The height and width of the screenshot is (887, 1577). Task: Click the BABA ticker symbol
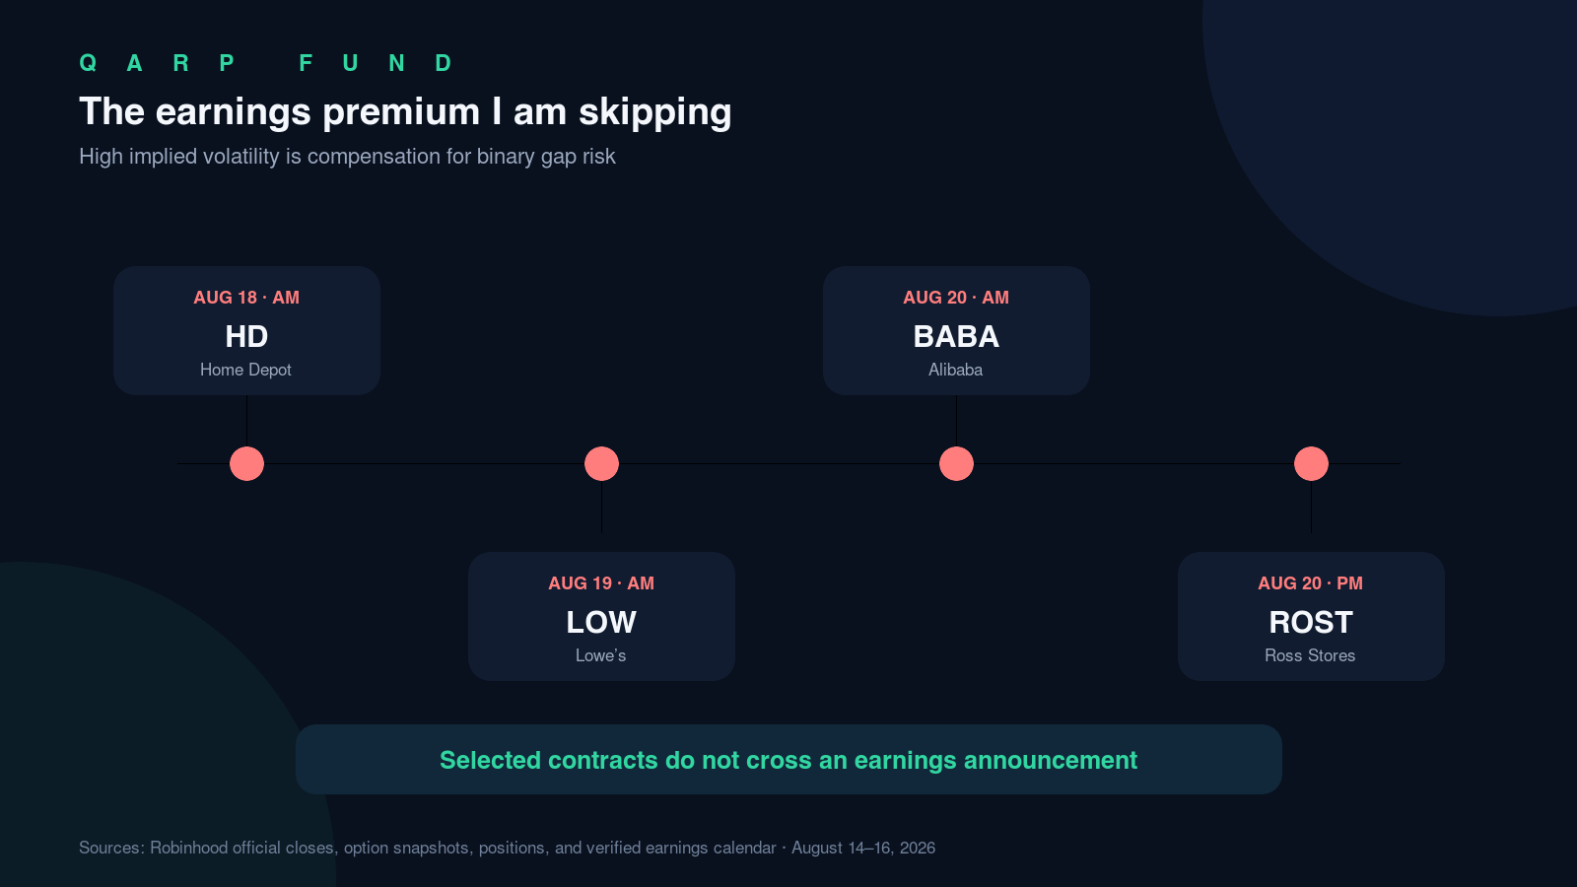tap(956, 337)
